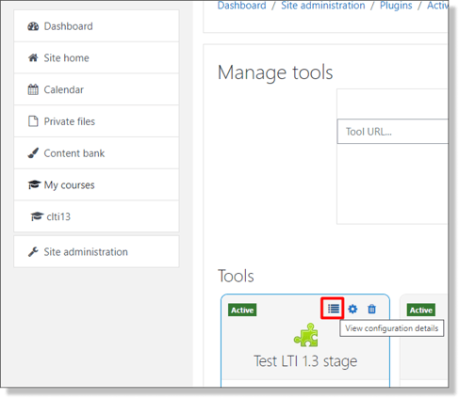
Task: Click the Active badge on Test LTI tool
Action: pos(242,310)
